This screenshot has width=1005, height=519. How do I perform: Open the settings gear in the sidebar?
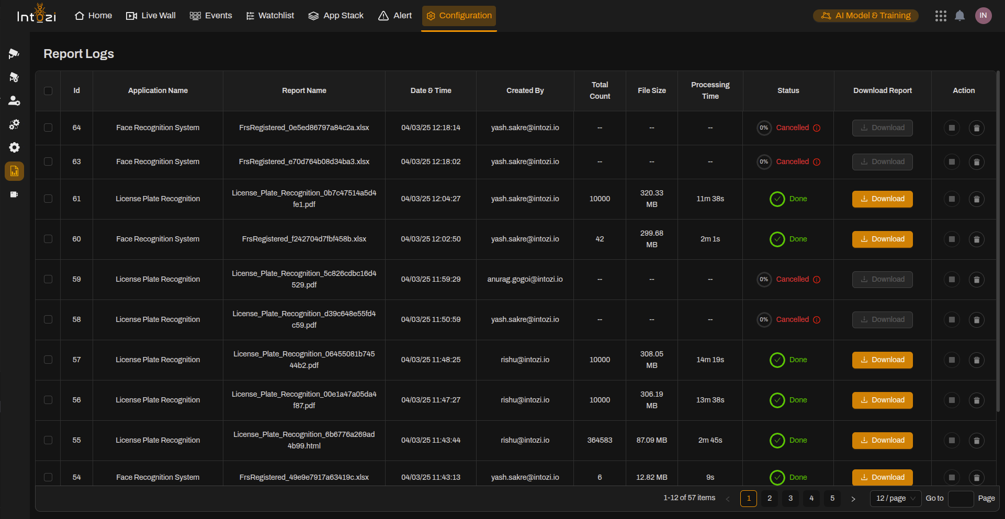[14, 147]
